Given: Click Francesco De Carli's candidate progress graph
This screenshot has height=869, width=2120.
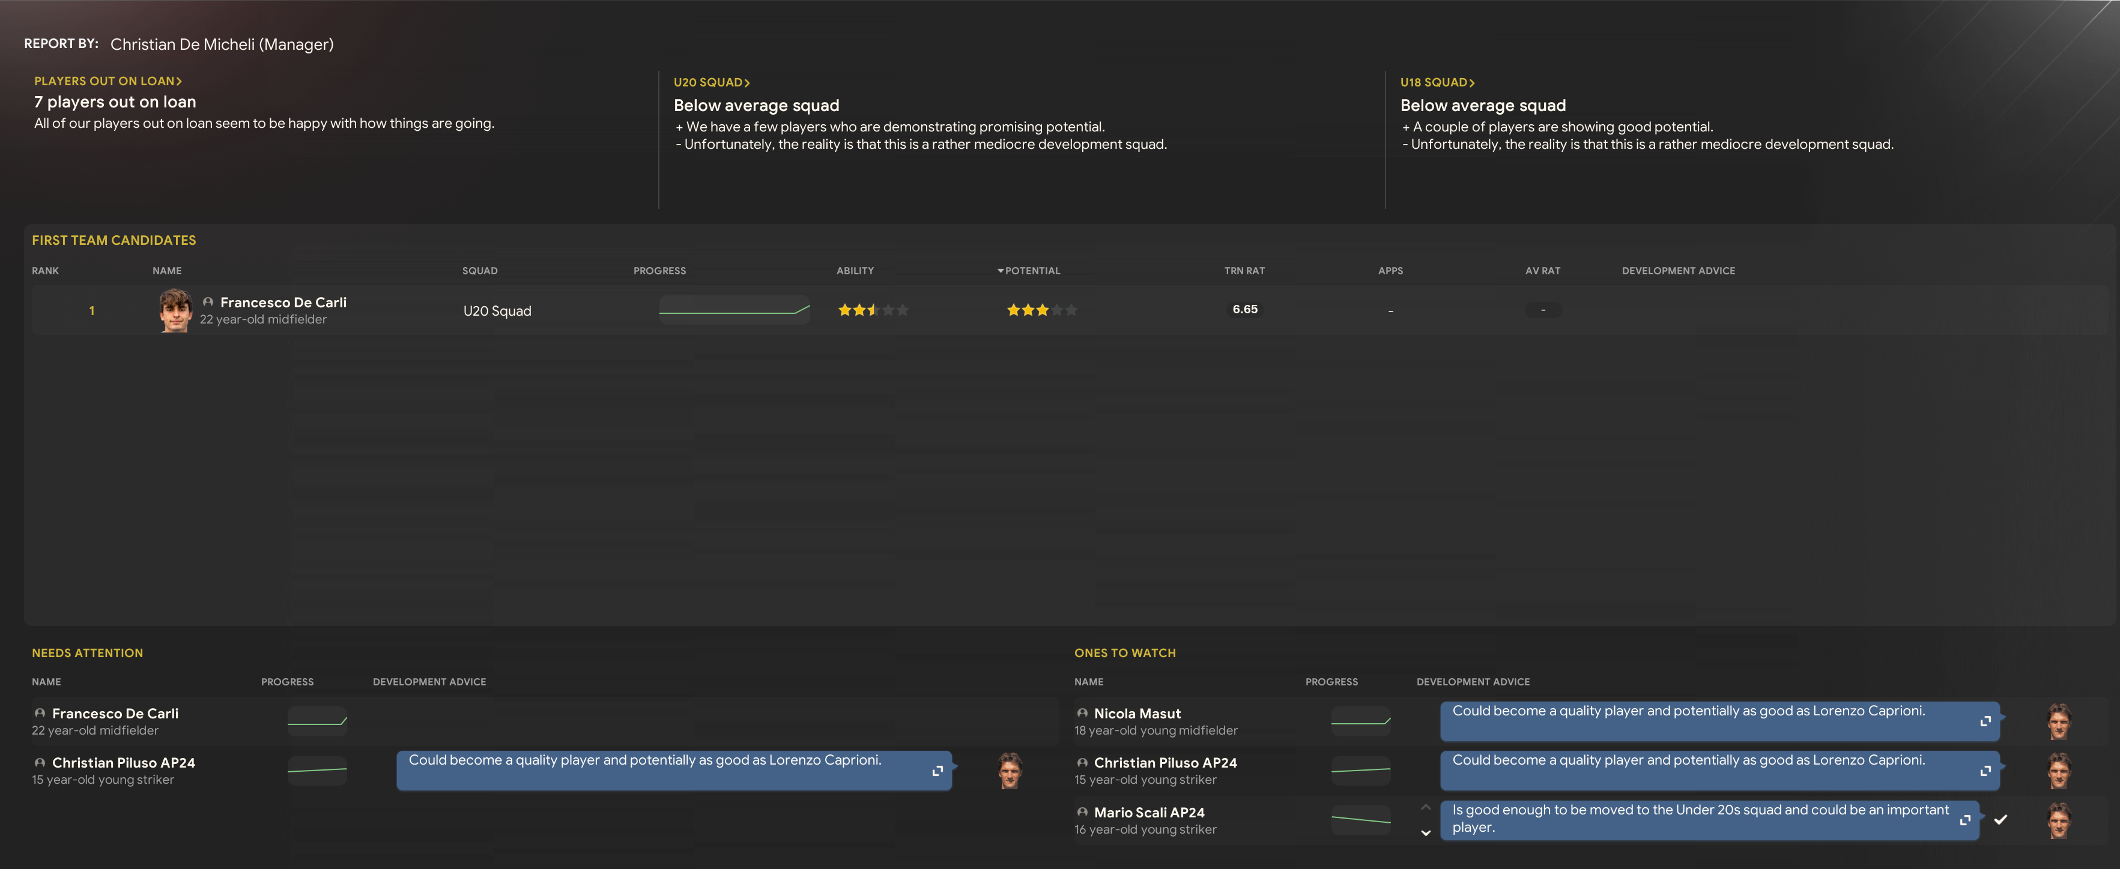Looking at the screenshot, I should [734, 310].
